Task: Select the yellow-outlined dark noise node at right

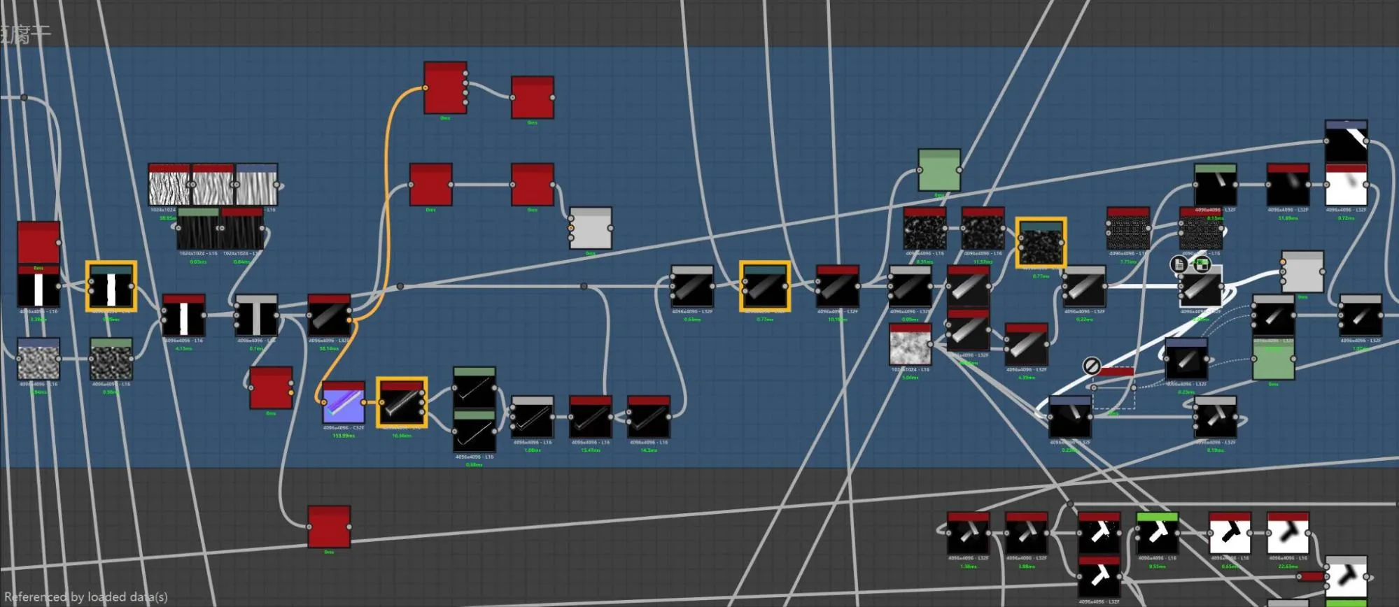Action: [1041, 243]
